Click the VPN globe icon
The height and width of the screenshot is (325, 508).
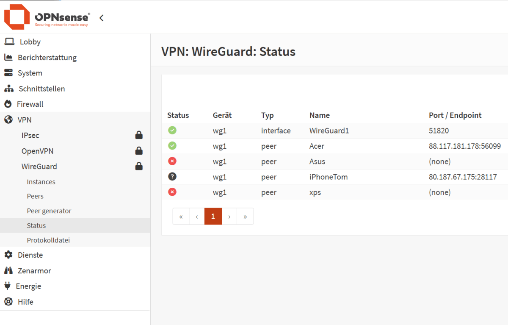point(9,119)
